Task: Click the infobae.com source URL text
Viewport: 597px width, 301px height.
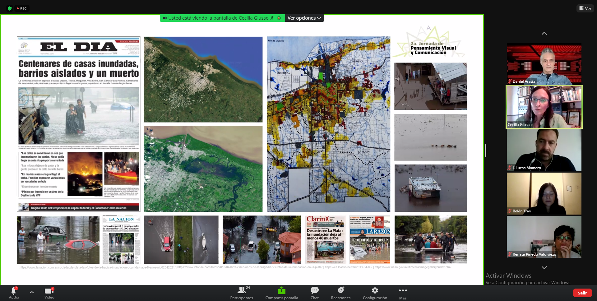Action: (250, 267)
